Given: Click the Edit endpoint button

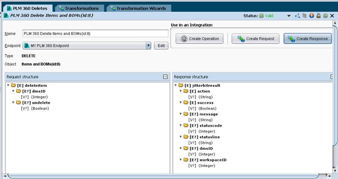Looking at the screenshot, I should coord(161,46).
